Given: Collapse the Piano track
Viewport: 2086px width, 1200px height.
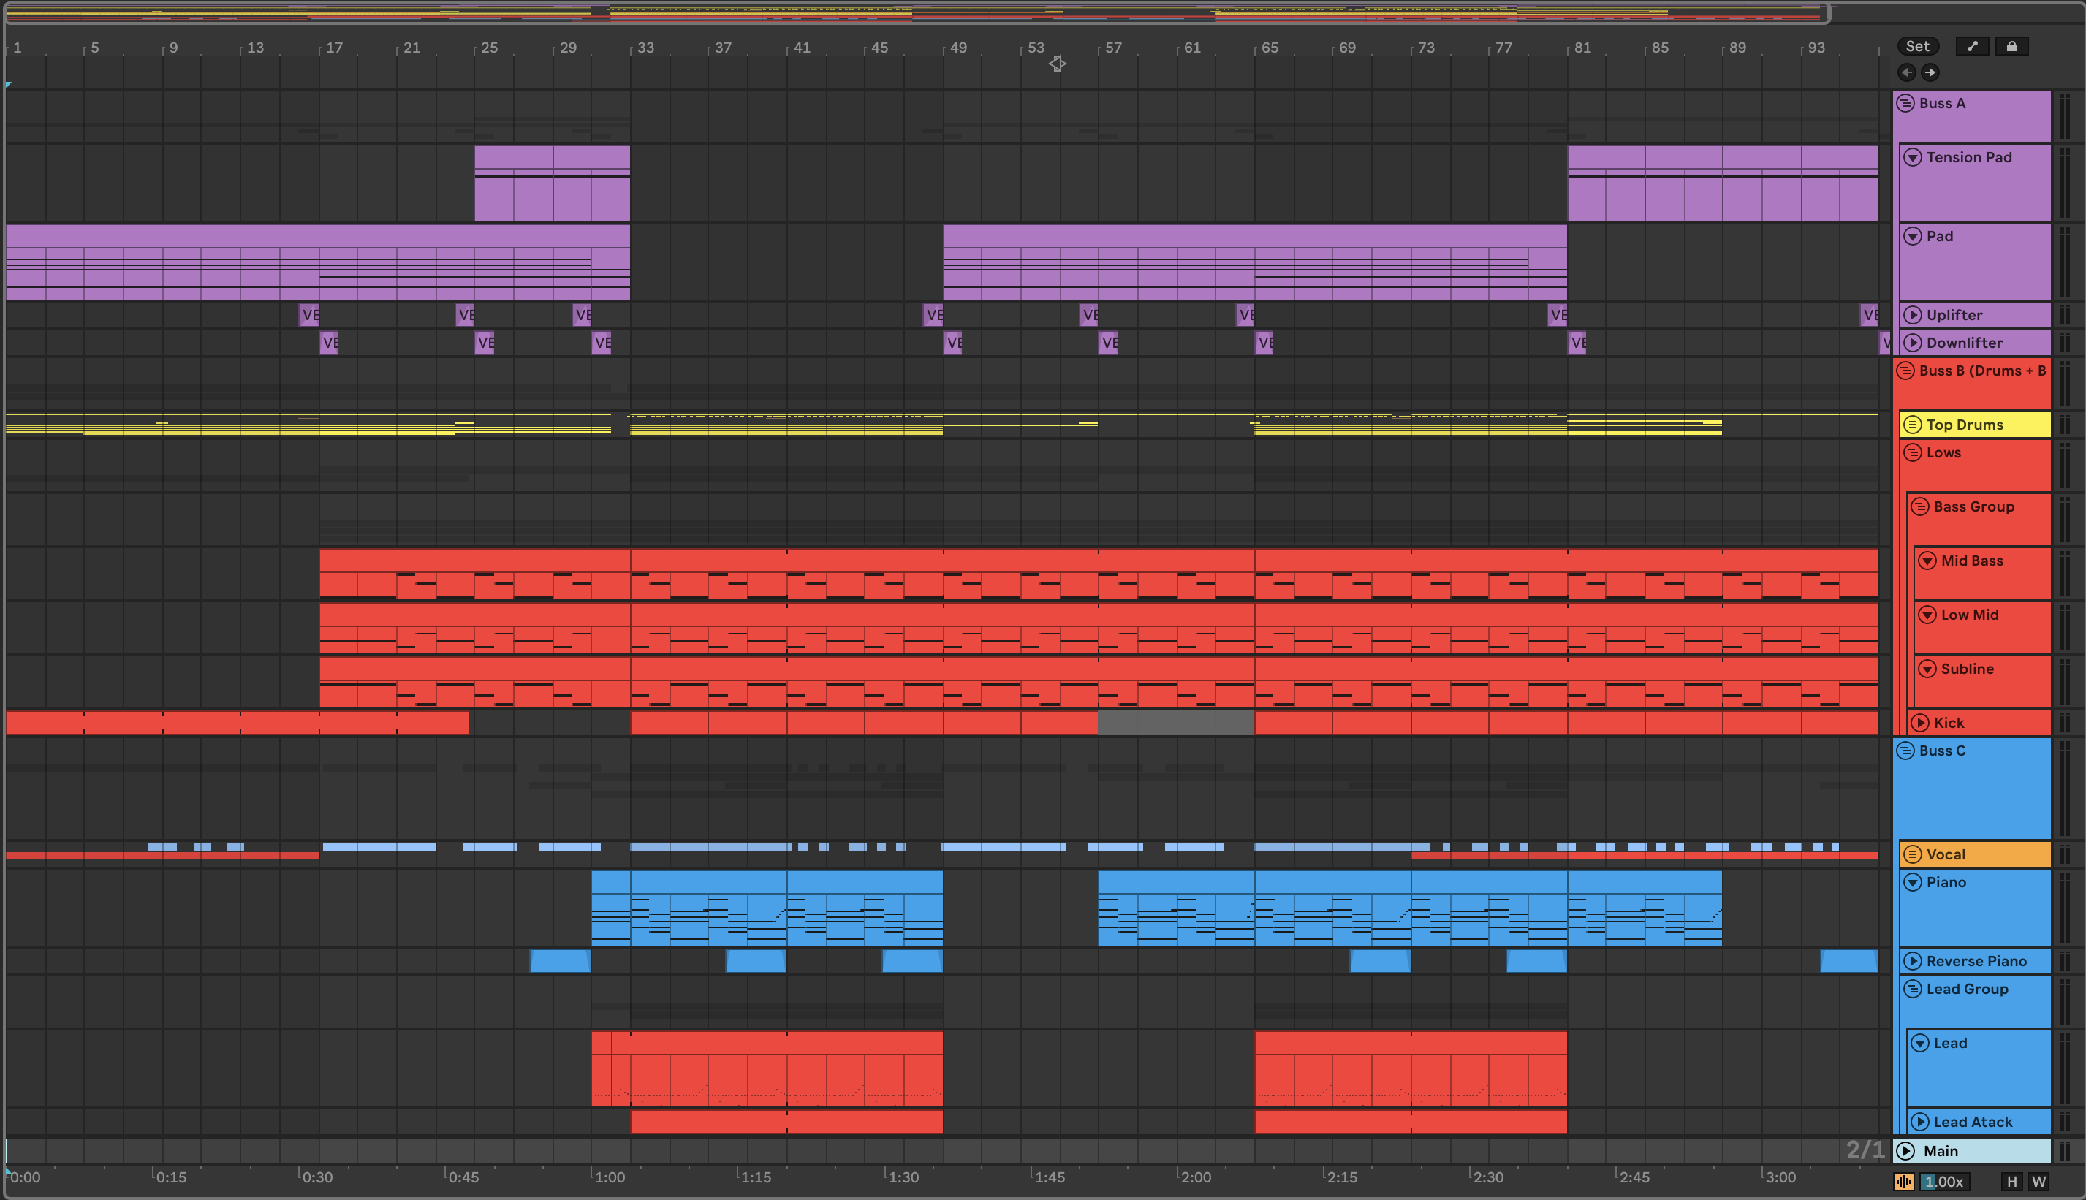Looking at the screenshot, I should click(1913, 883).
